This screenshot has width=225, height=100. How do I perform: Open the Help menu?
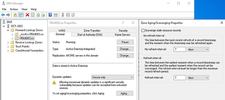[x=34, y=9]
